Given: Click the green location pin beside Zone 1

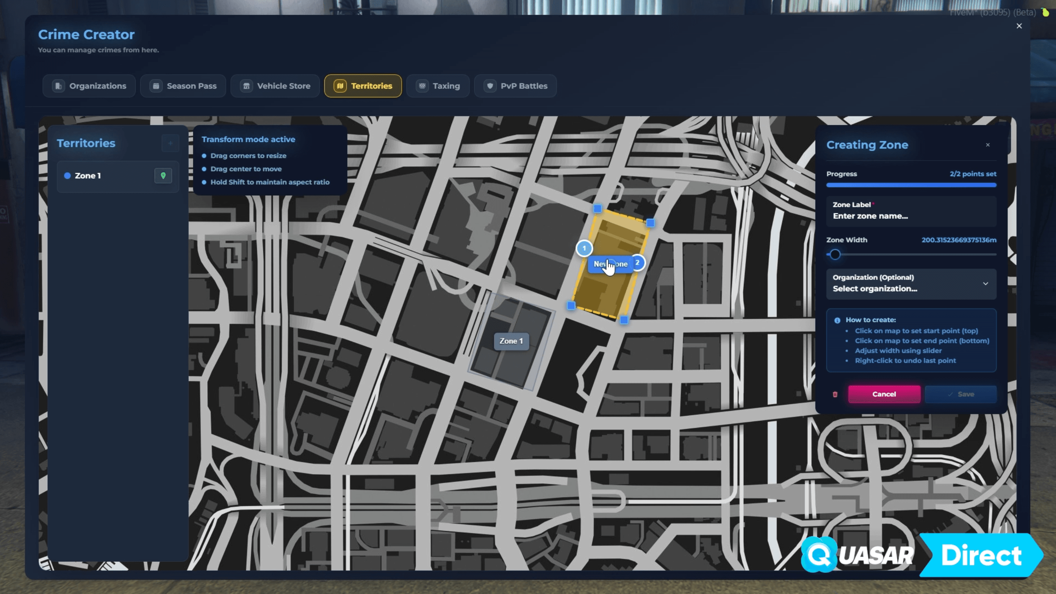Looking at the screenshot, I should tap(163, 175).
